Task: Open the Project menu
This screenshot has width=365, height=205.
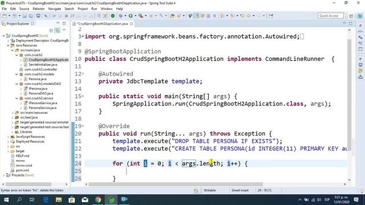Action: 83,9
